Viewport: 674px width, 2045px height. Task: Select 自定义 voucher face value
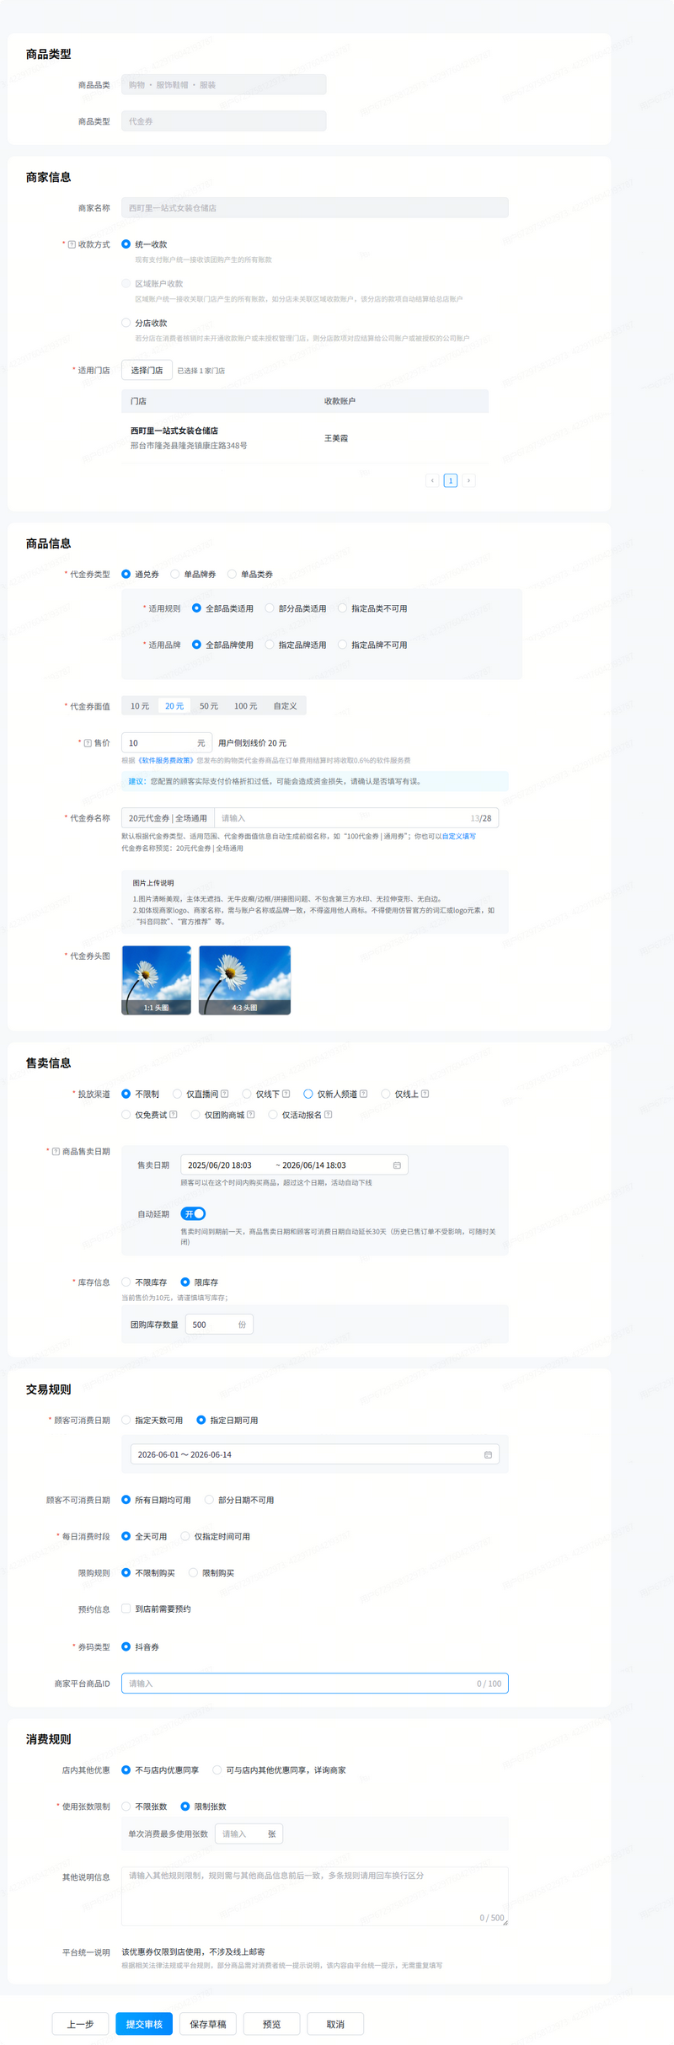pos(285,706)
